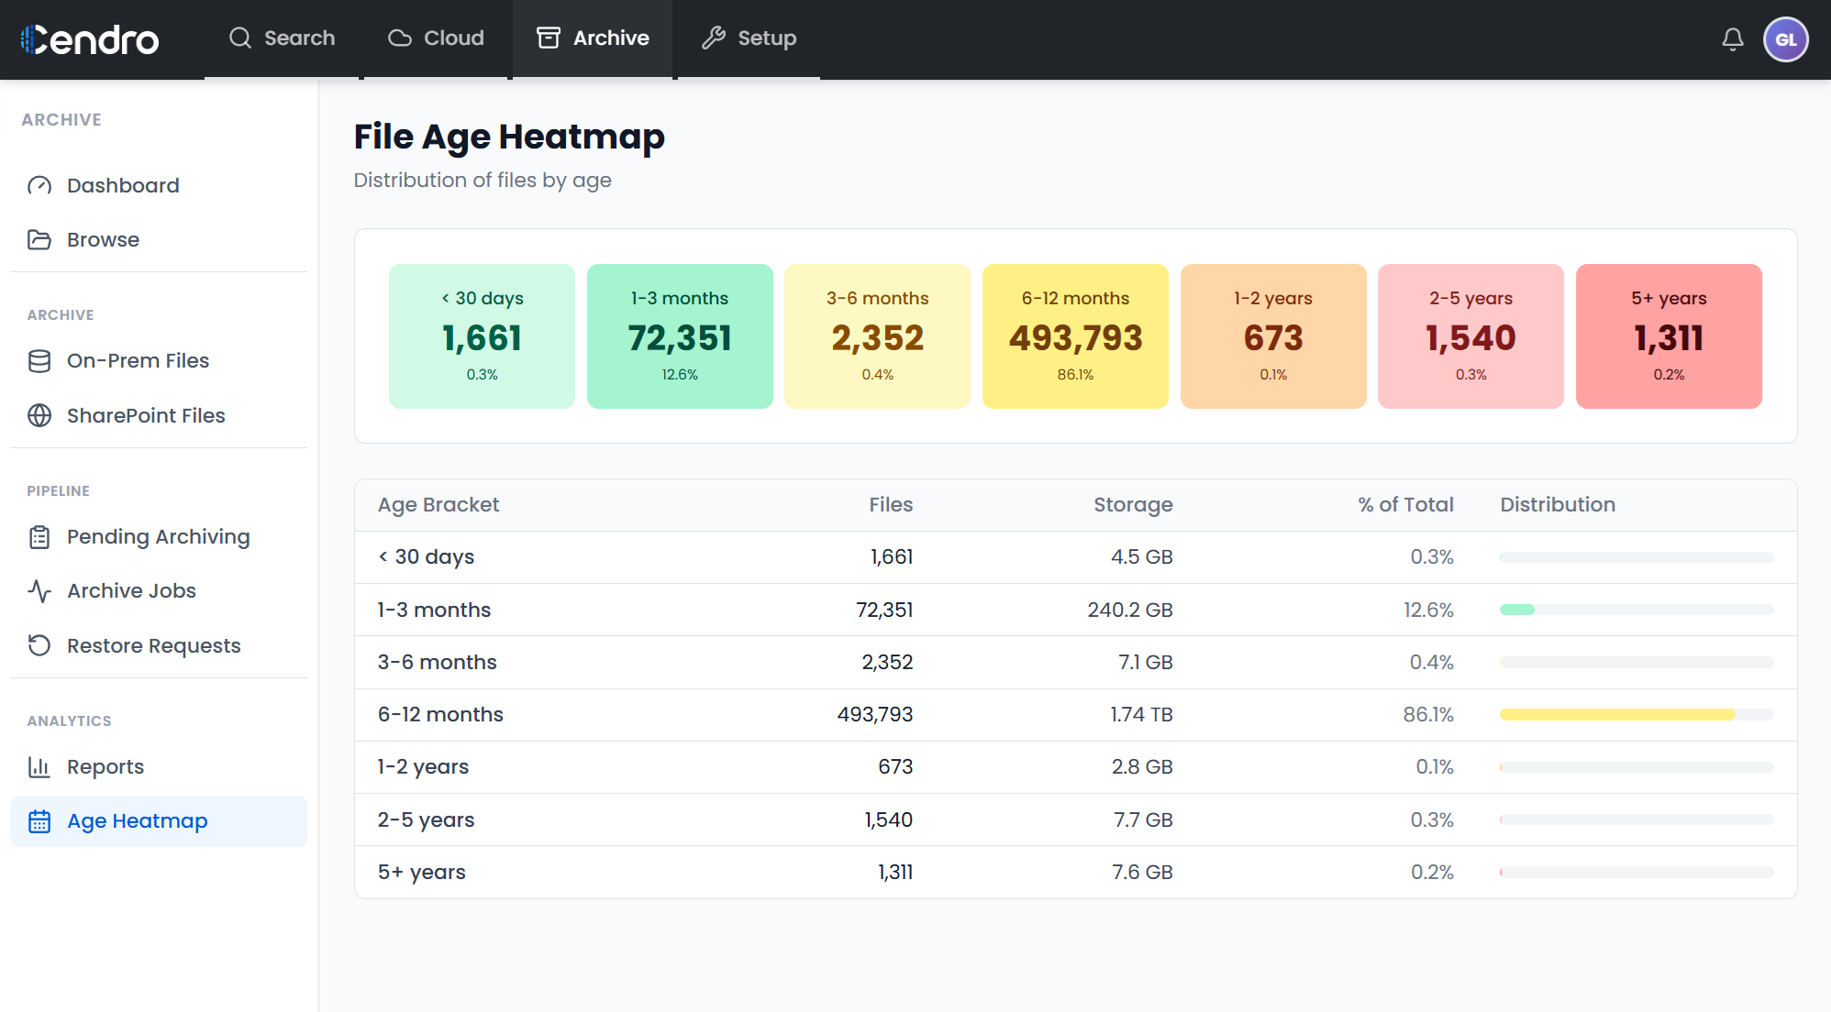This screenshot has width=1831, height=1012.
Task: Click the Restore Requests rotate icon
Action: [x=39, y=645]
